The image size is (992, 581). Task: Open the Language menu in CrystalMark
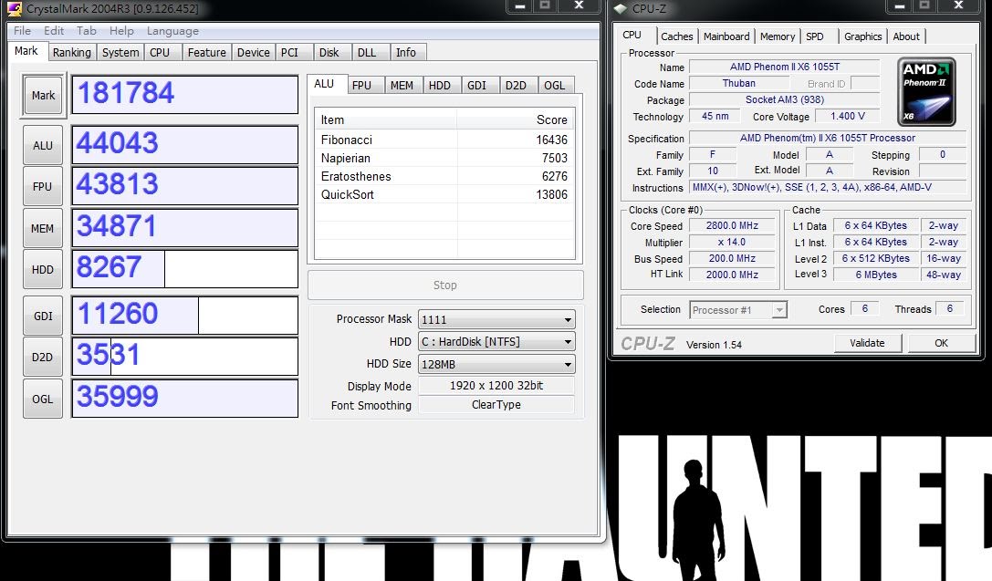click(x=172, y=30)
